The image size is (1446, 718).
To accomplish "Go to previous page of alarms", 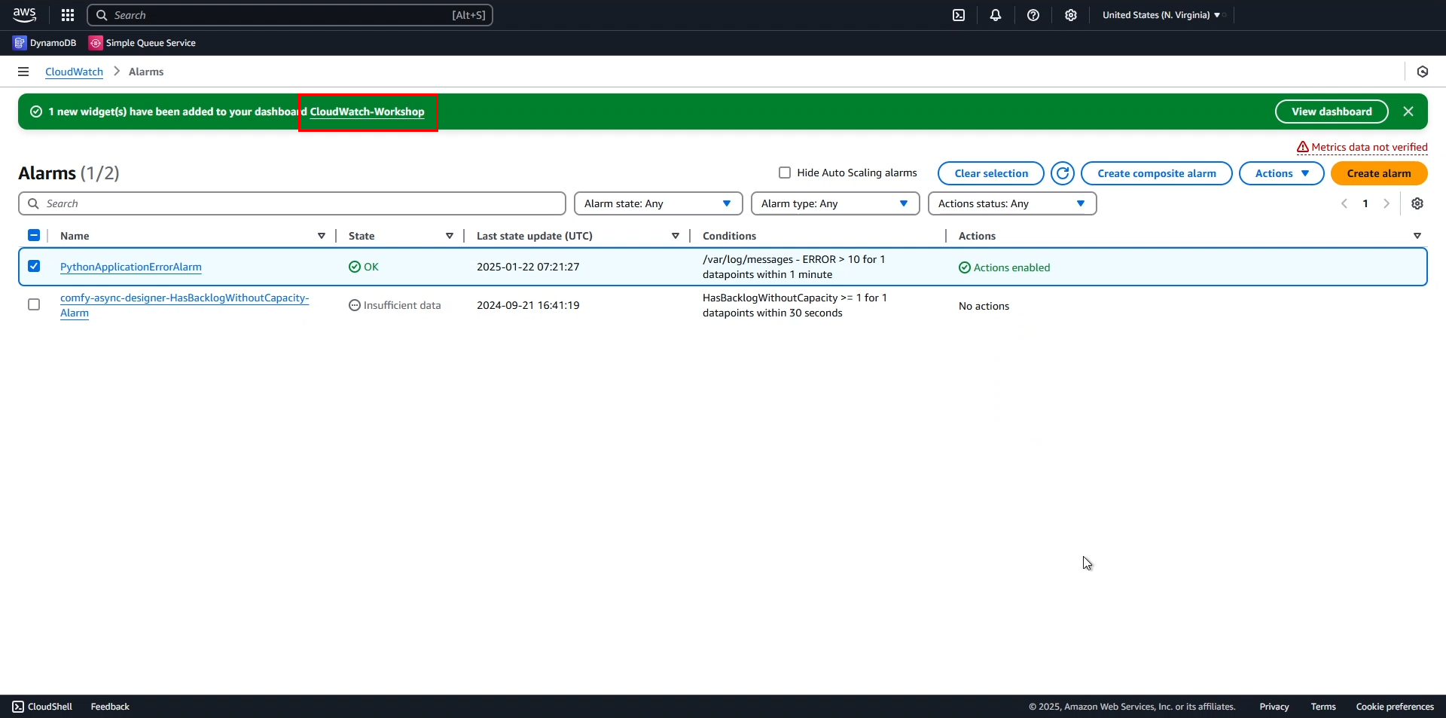I will click(x=1344, y=203).
